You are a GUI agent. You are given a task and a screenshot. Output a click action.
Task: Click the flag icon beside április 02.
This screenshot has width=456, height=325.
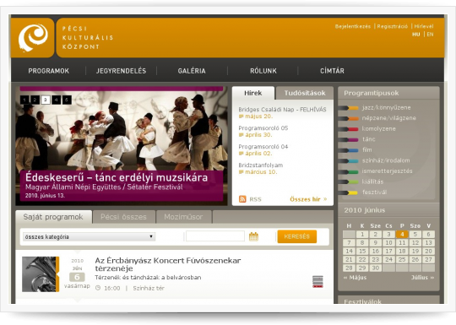pyautogui.click(x=241, y=154)
